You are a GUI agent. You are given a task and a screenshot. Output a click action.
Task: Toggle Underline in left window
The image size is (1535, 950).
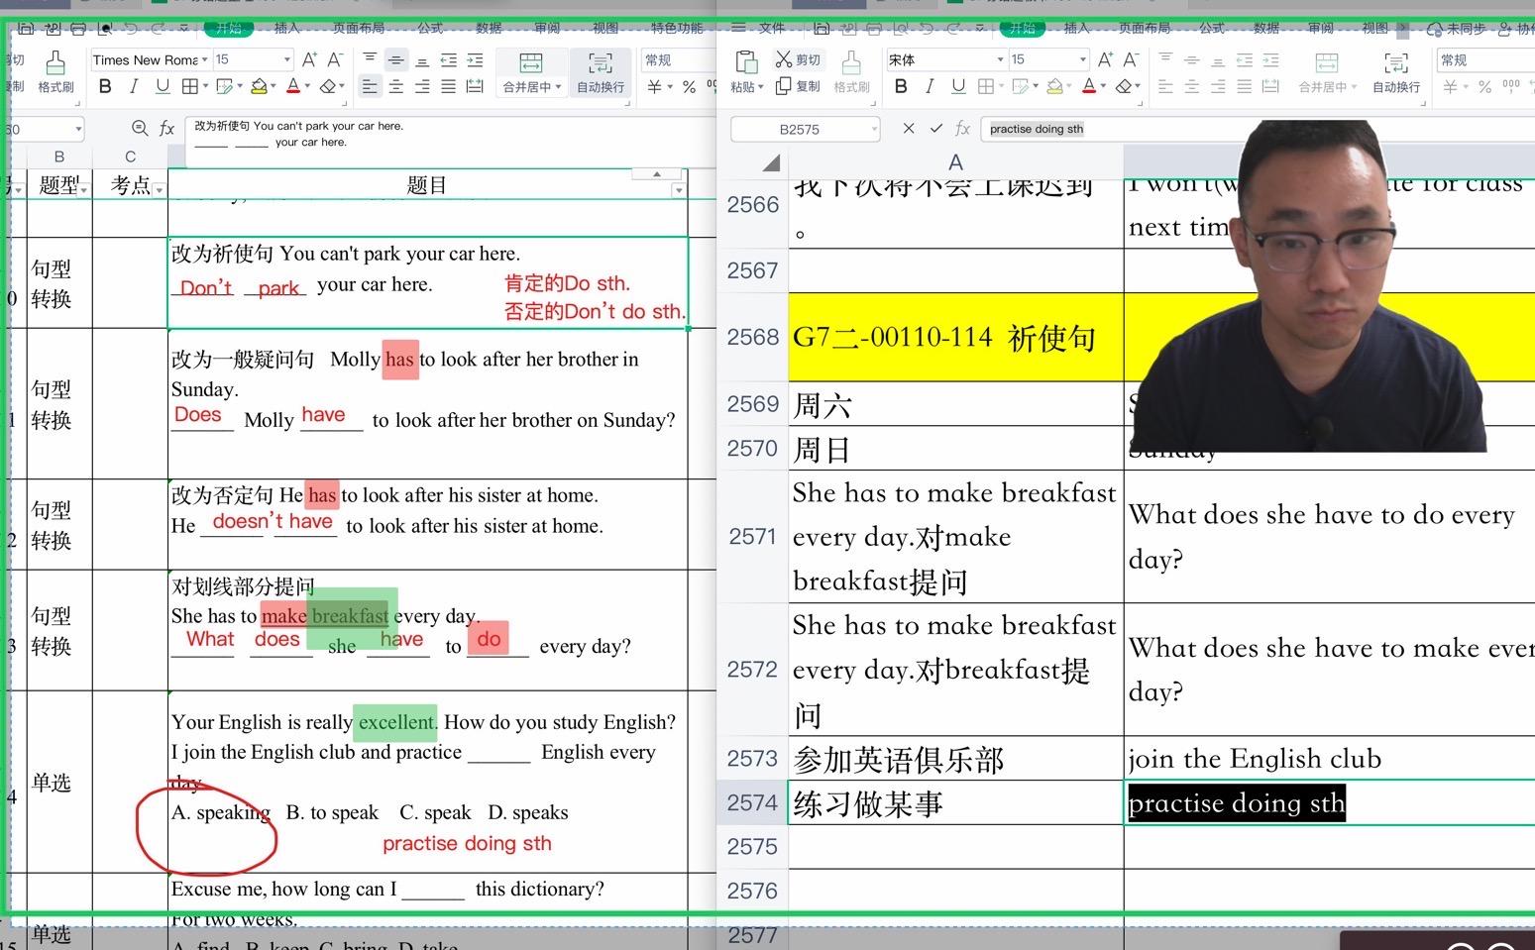pyautogui.click(x=163, y=87)
